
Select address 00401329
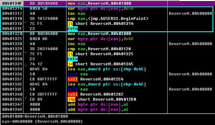(12, 49)
